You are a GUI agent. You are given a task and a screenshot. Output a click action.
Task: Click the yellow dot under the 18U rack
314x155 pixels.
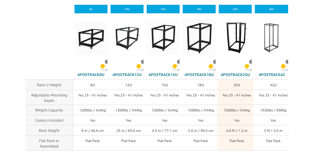coord(211,67)
